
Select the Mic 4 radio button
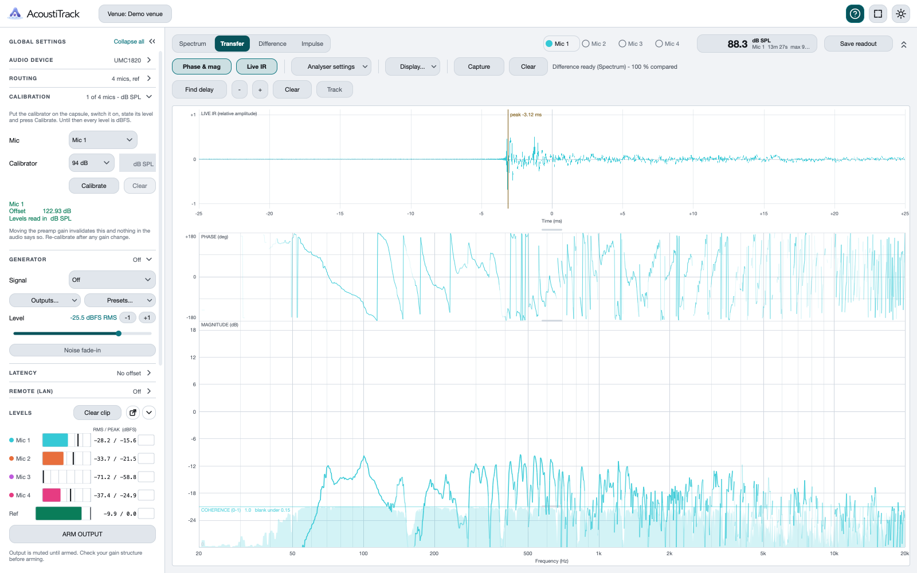point(667,44)
